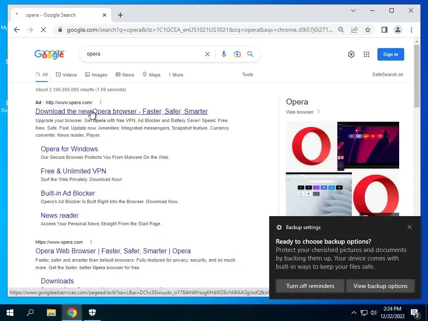Open the light Opera speed dial thumbnail
The image size is (428, 321).
(318, 194)
